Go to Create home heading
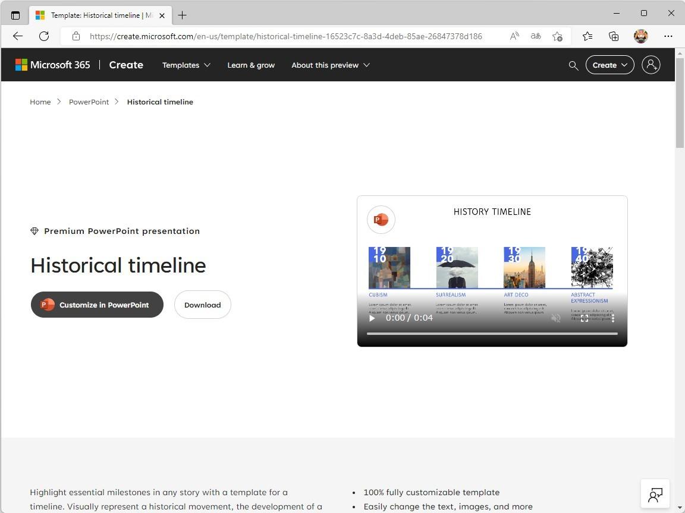This screenshot has height=513, width=685. tap(126, 65)
